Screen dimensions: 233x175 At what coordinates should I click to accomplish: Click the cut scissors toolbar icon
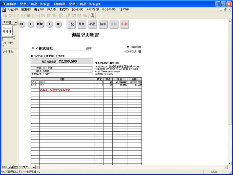[x=18, y=15]
